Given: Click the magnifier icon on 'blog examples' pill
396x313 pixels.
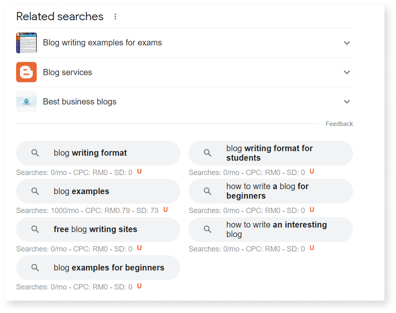Looking at the screenshot, I should pos(35,191).
